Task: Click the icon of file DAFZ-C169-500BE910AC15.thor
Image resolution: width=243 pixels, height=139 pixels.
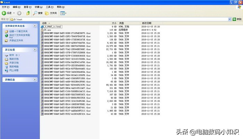Action: coord(42,91)
